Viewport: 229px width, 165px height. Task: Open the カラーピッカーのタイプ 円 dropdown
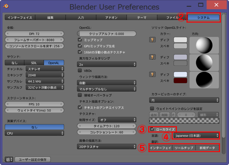click(x=184, y=100)
